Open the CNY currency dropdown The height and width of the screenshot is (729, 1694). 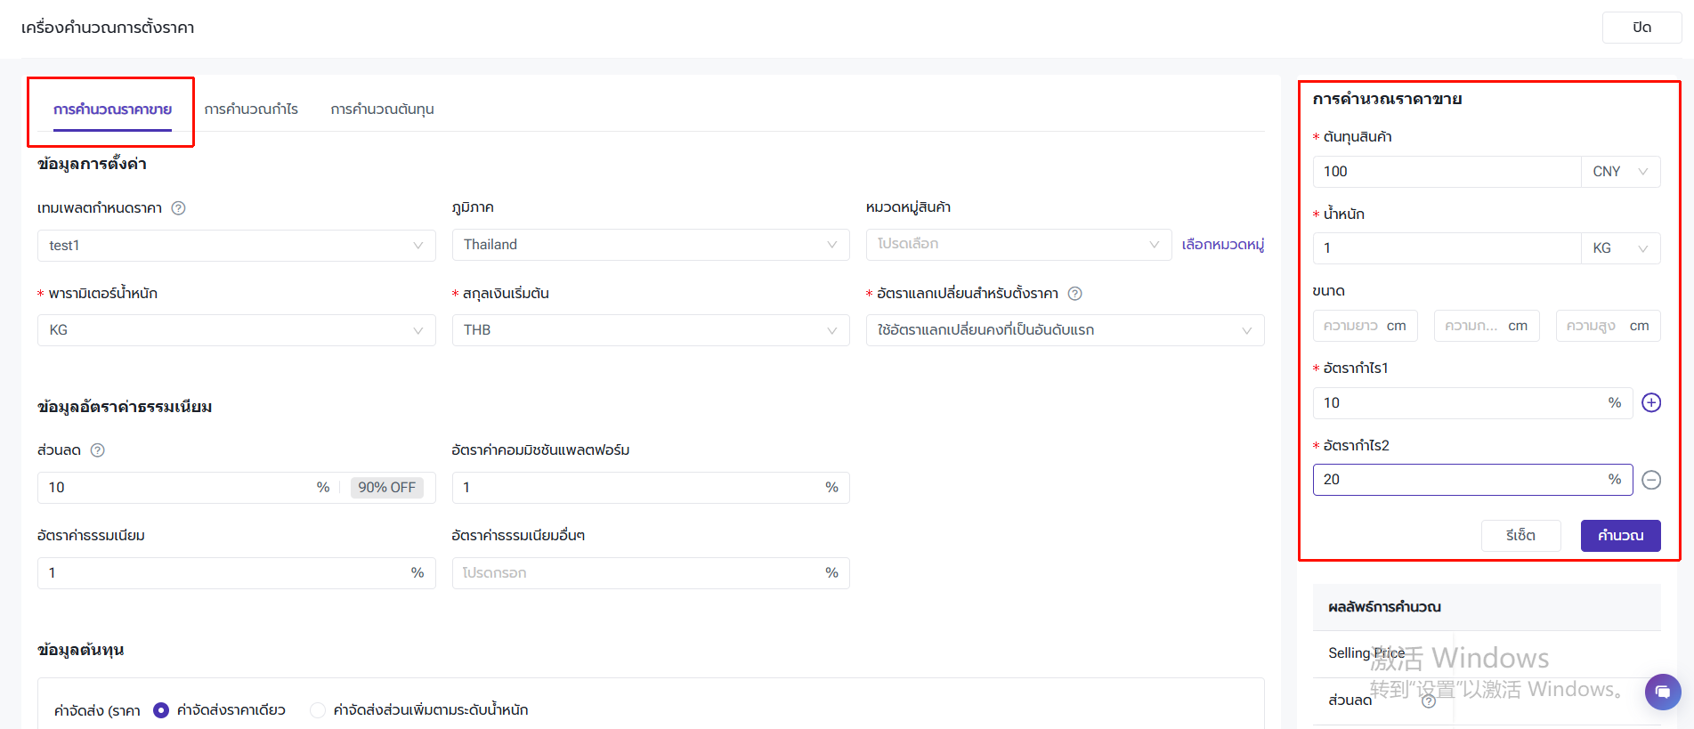point(1619,172)
